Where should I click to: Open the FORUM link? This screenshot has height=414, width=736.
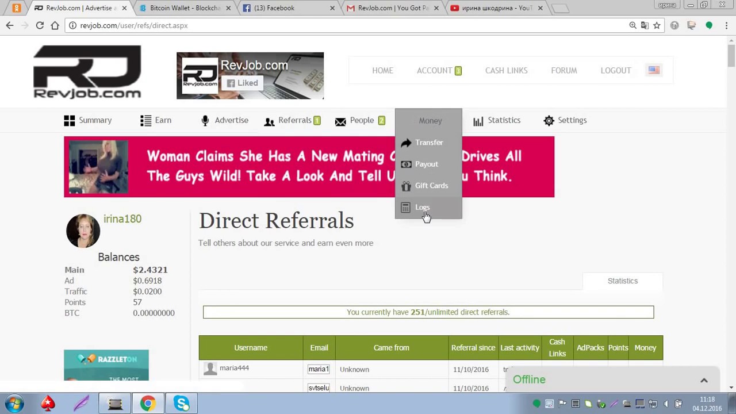coord(563,70)
